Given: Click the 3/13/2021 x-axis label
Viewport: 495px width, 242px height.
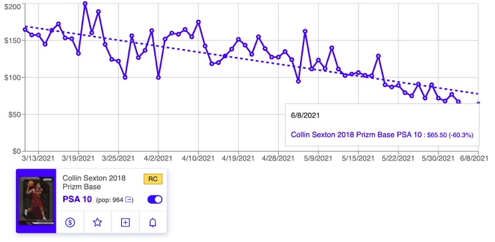Looking at the screenshot, I should [38, 158].
